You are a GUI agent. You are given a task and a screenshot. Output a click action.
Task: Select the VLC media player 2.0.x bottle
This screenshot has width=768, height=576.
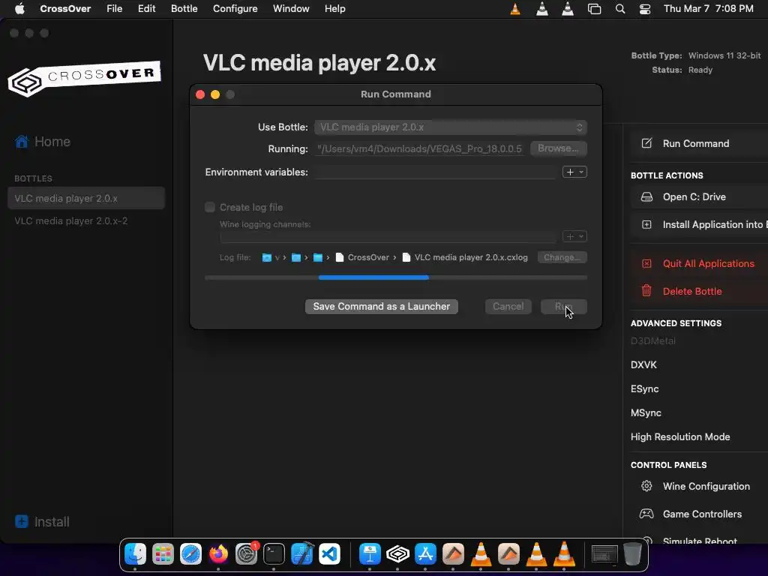click(x=86, y=198)
